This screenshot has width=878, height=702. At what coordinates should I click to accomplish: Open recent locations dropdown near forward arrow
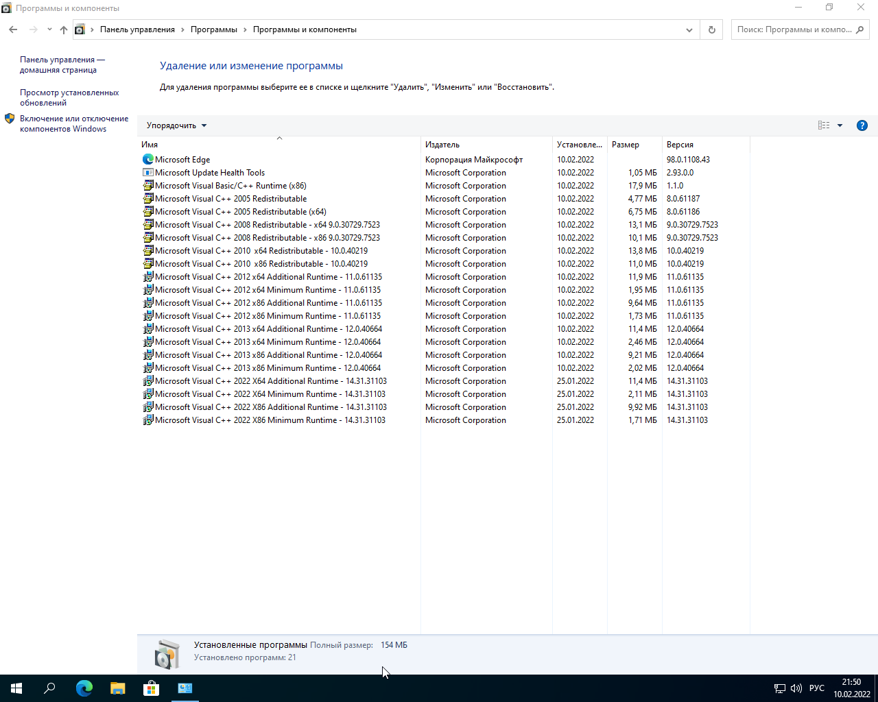tap(49, 29)
